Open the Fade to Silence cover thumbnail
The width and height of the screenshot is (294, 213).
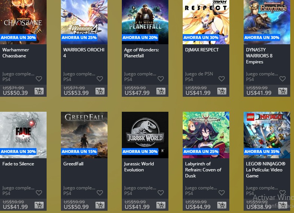[23, 135]
